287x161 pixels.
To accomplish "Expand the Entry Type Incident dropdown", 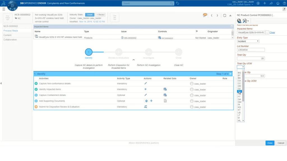I will coord(248,41).
